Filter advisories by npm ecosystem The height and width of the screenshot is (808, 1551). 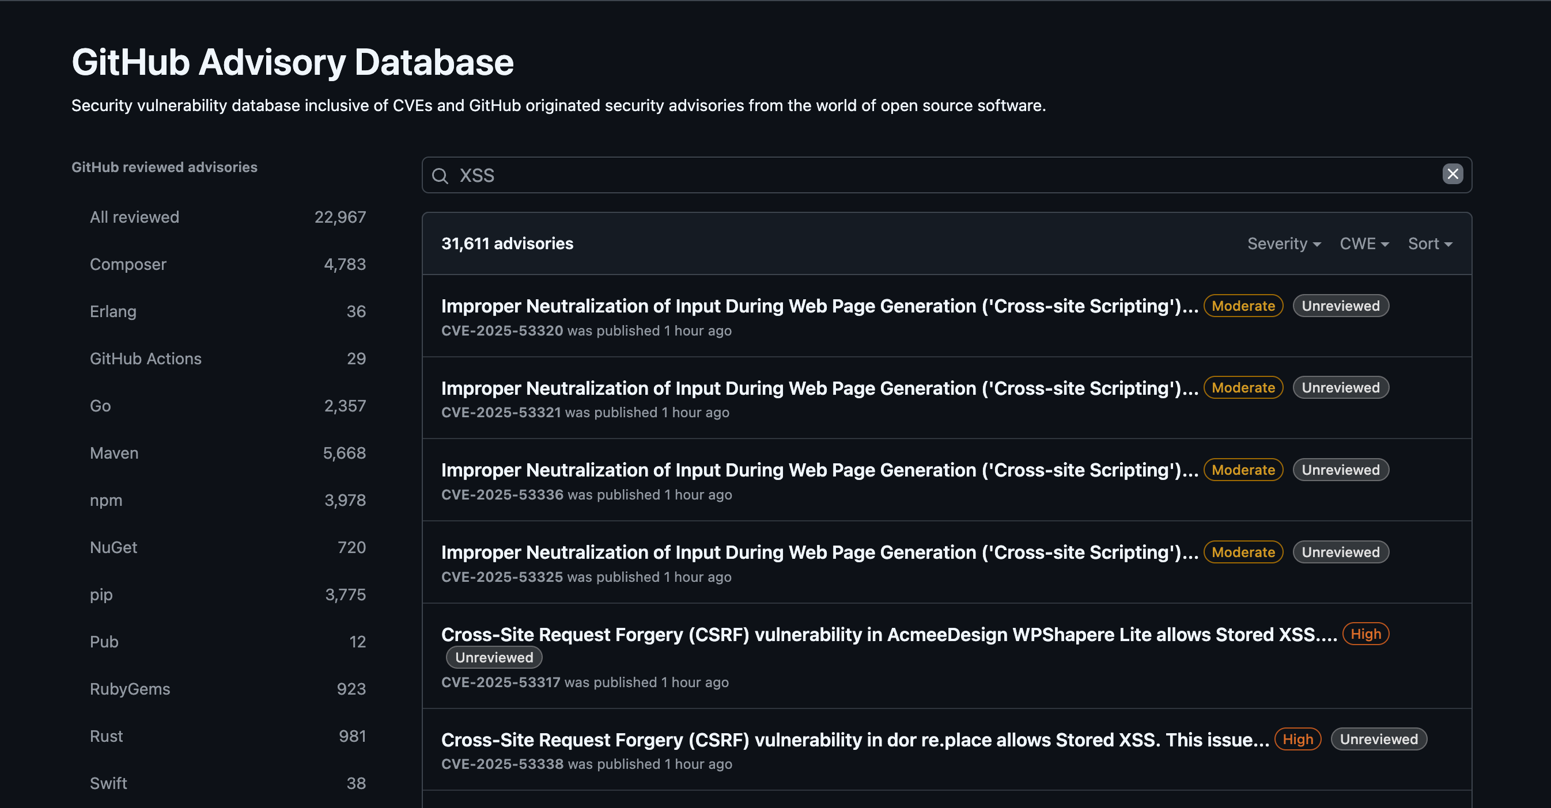click(x=106, y=500)
